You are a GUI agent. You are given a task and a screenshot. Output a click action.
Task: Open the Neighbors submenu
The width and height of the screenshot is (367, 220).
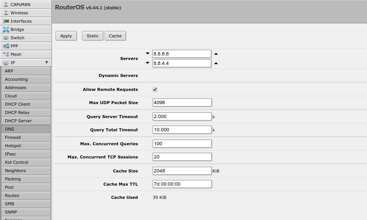click(26, 171)
